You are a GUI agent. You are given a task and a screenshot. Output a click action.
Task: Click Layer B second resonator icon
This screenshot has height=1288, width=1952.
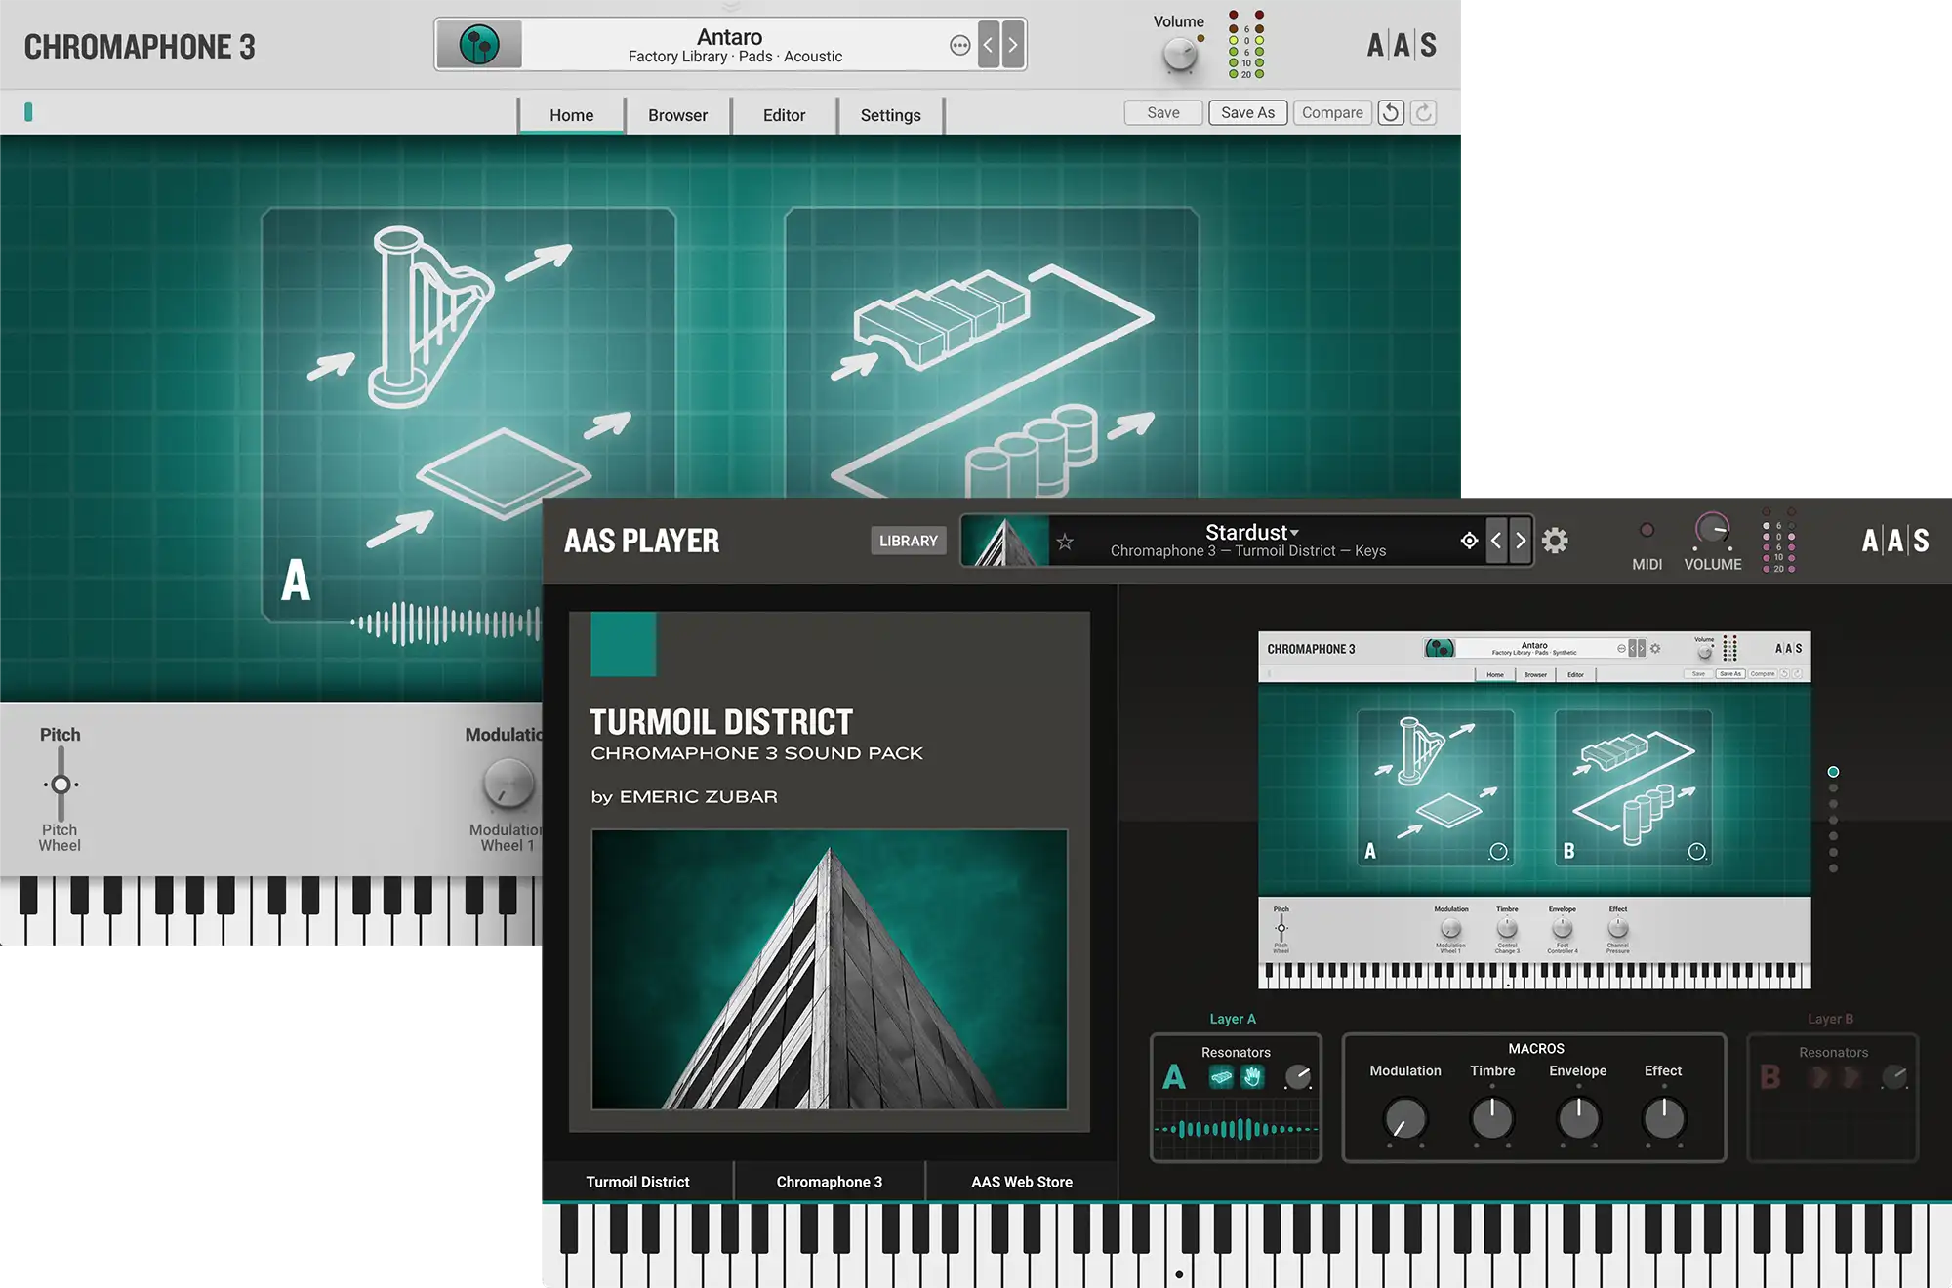pos(1849,1077)
